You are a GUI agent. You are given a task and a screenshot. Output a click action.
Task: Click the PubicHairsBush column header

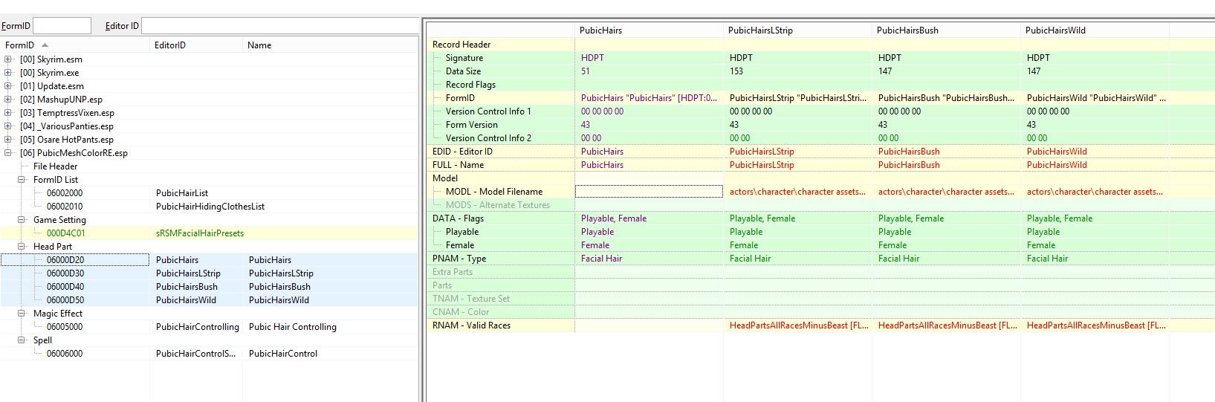tap(946, 30)
